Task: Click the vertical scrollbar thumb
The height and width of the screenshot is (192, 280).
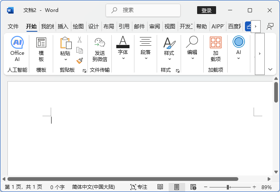Action: point(276,92)
